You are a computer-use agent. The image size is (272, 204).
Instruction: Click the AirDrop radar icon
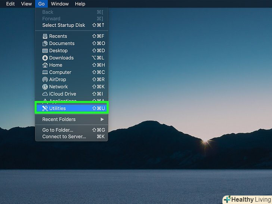coord(45,80)
